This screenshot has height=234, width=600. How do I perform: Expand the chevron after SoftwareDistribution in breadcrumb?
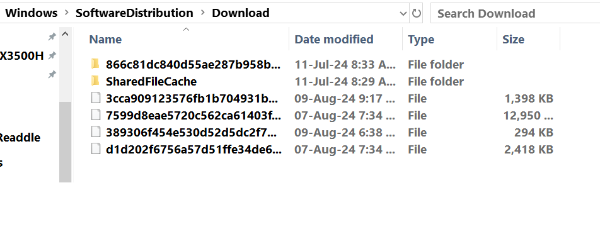pyautogui.click(x=203, y=13)
